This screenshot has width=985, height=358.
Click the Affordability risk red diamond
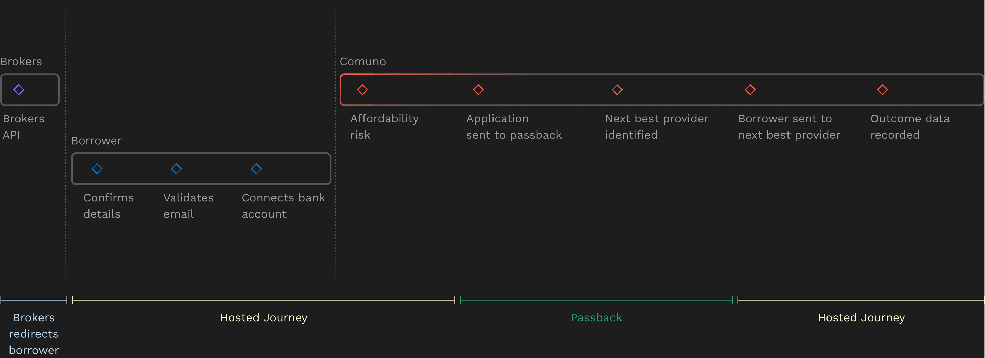(x=362, y=90)
